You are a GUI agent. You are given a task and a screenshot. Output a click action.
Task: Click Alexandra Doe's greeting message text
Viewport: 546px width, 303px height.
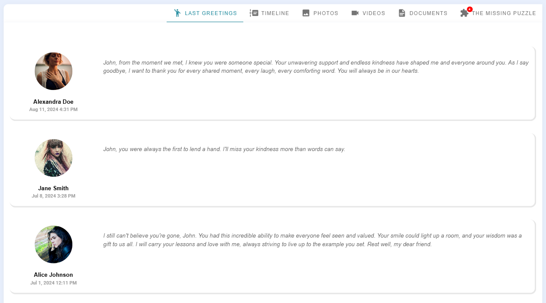[316, 67]
